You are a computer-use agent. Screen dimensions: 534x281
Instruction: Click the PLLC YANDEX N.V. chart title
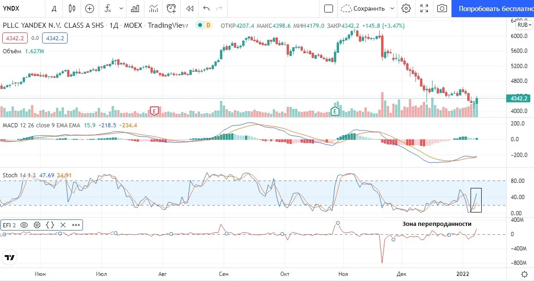[95, 25]
